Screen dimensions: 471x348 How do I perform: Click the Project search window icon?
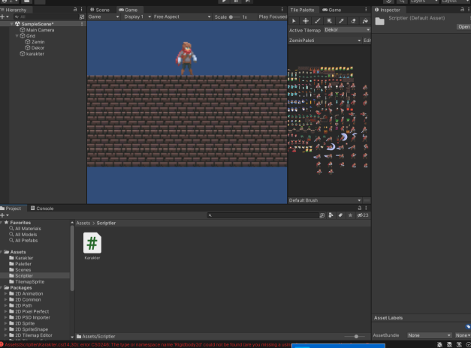pyautogui.click(x=322, y=215)
